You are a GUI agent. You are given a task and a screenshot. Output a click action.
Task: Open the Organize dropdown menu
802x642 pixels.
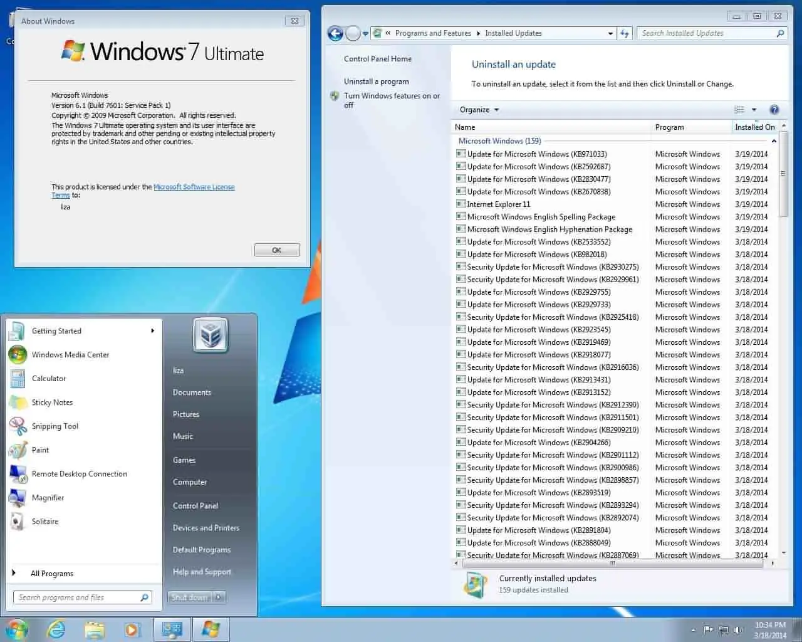(x=479, y=110)
